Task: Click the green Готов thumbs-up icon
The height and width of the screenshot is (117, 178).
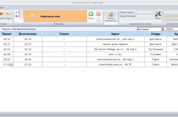Action: [91, 14]
